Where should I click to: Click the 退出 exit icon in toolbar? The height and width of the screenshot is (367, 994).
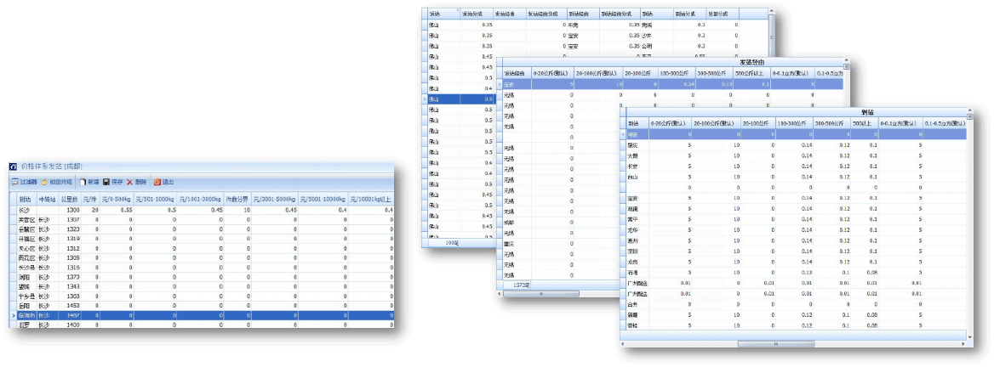click(157, 182)
